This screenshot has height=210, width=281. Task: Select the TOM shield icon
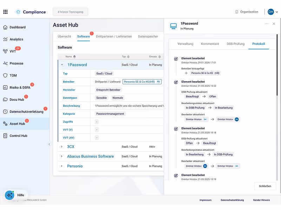[x=5, y=76]
